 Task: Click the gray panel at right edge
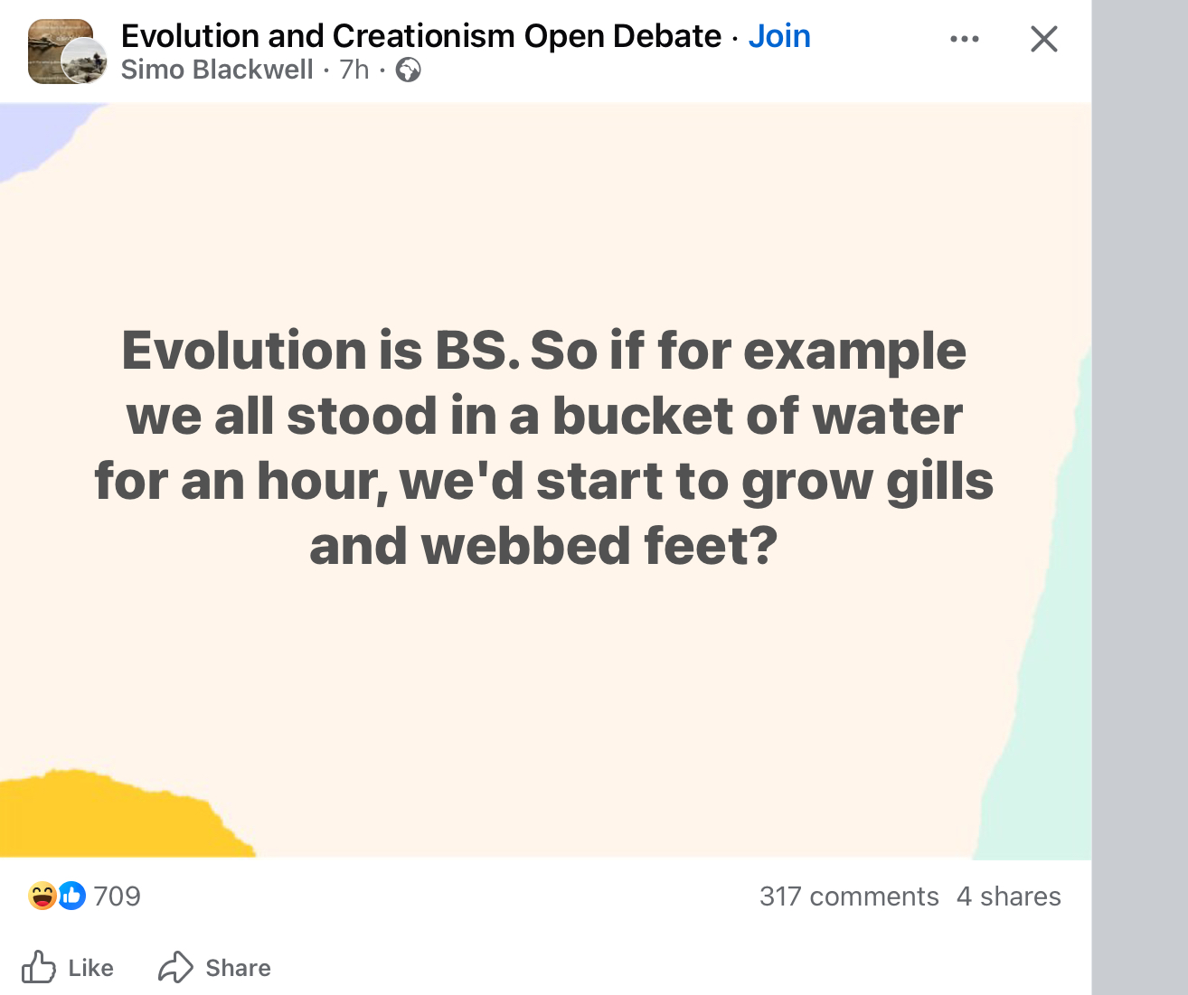(x=1139, y=497)
